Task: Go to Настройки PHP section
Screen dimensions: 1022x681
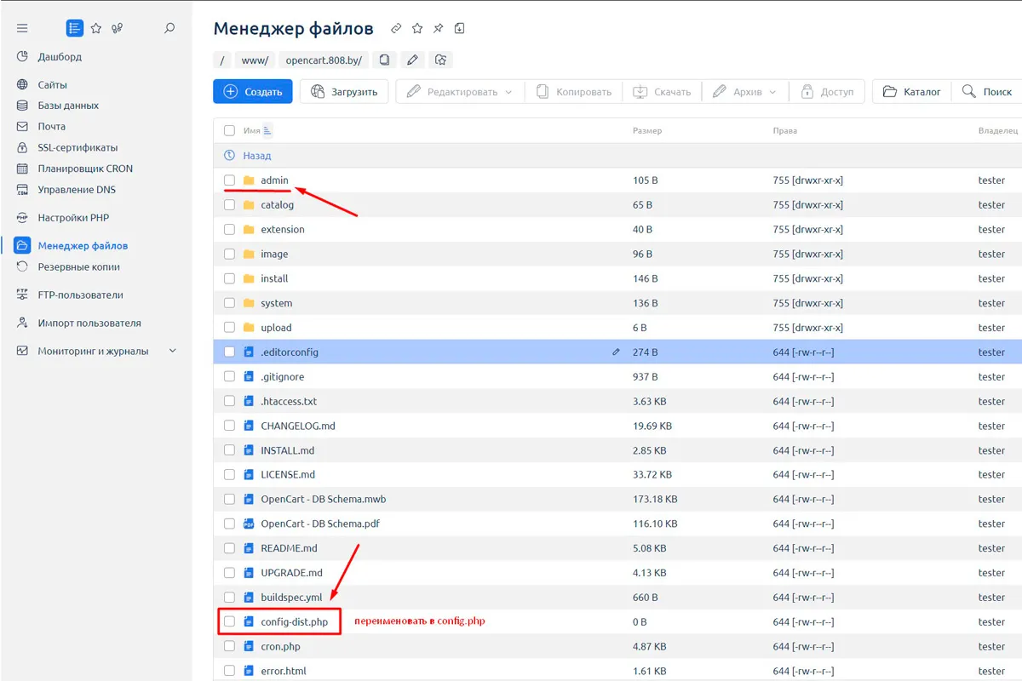Action: [73, 218]
